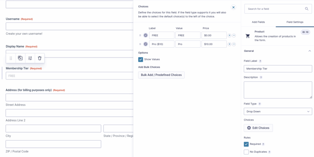Delete the Membership Tier field
The height and width of the screenshot is (157, 314).
click(x=40, y=58)
